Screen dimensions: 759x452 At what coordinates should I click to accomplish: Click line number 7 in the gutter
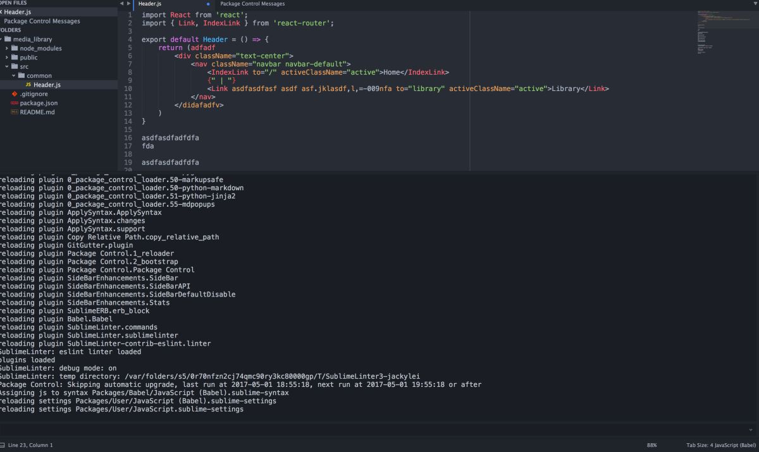[x=130, y=64]
